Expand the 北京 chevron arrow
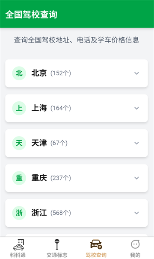 click(x=136, y=73)
